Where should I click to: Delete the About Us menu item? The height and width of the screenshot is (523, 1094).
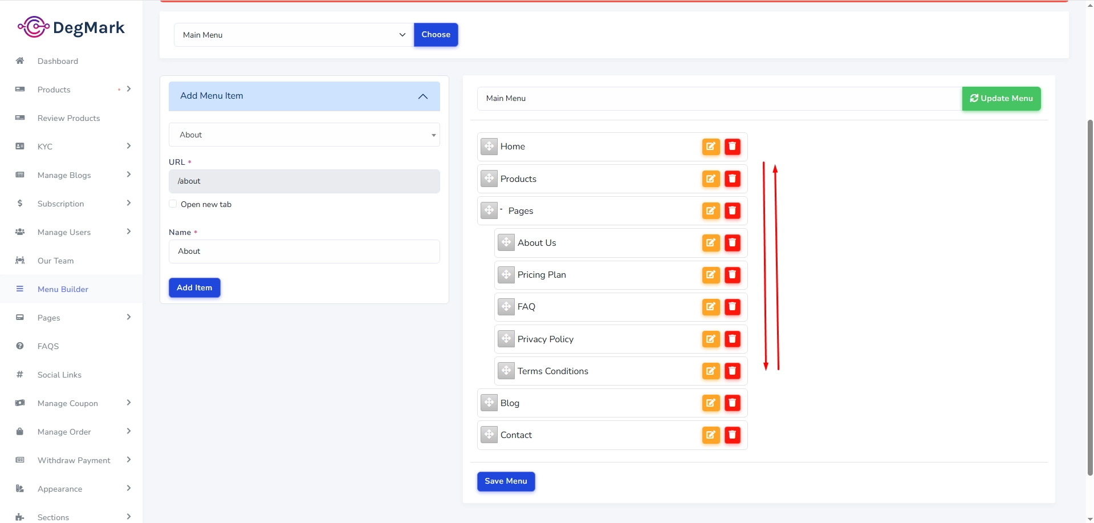[733, 242]
